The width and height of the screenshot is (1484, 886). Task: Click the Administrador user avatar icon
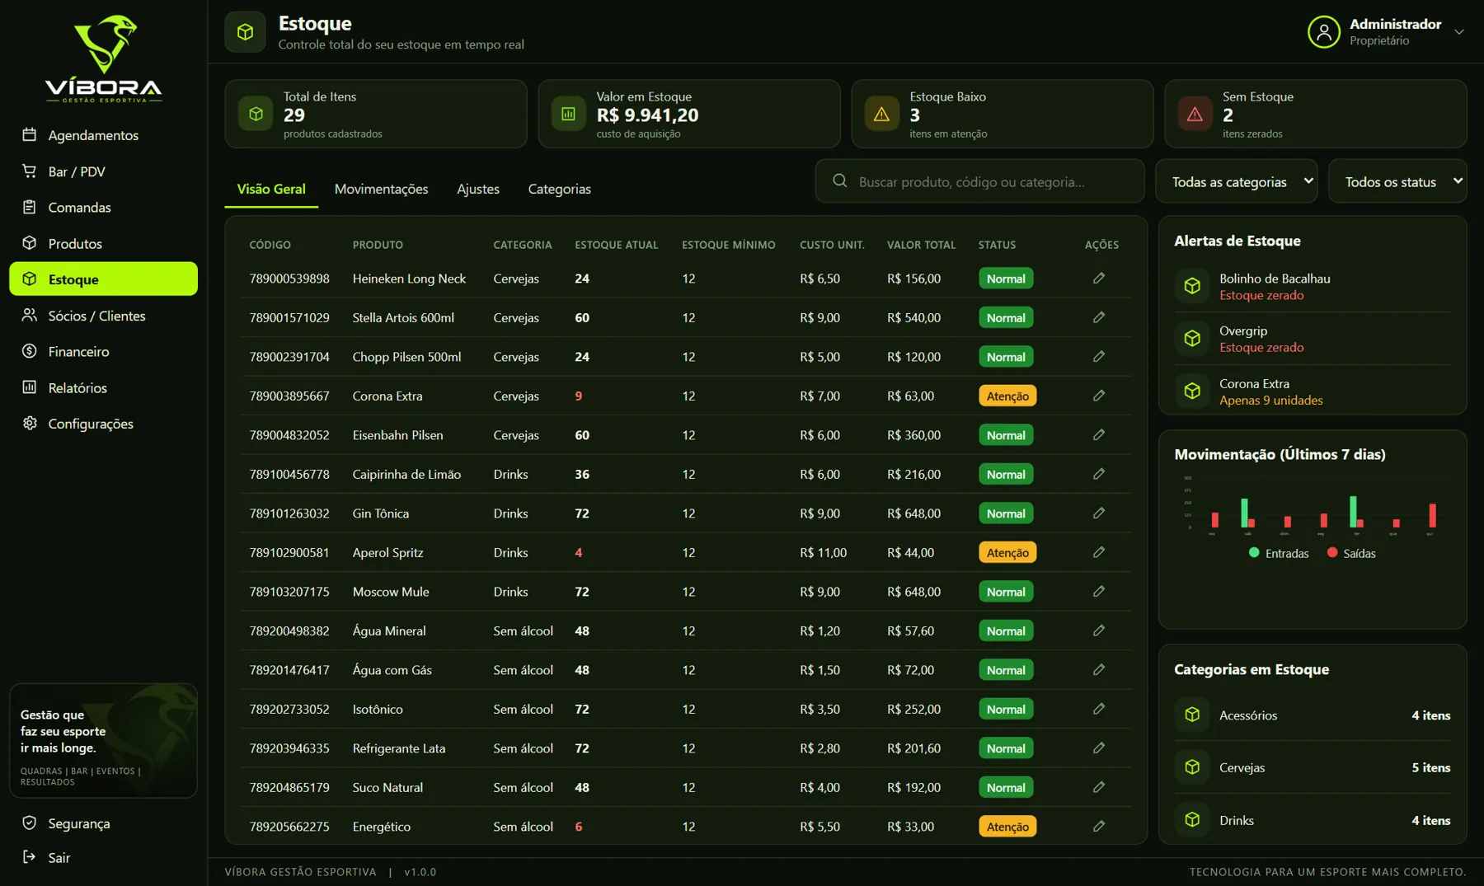tap(1323, 32)
